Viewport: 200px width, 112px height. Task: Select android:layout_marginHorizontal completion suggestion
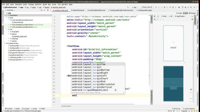98,84
